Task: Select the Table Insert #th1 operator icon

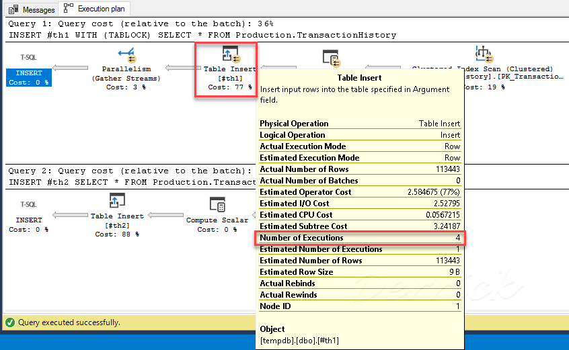Action: point(231,54)
